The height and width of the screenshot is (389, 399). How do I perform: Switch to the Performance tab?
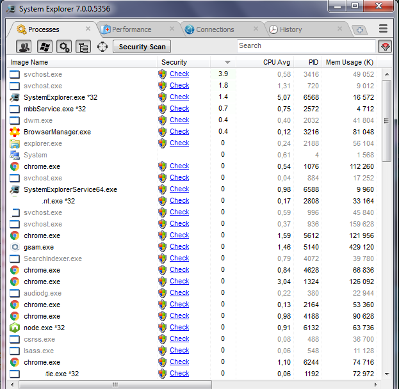(x=131, y=29)
